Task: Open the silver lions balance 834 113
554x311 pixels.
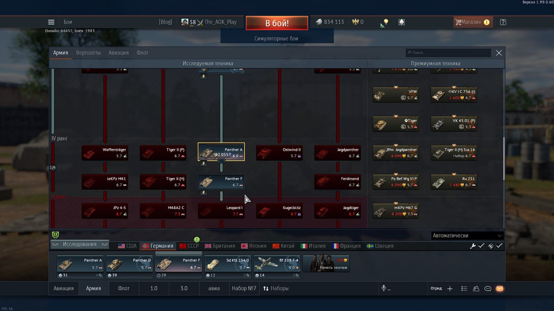Action: [330, 22]
